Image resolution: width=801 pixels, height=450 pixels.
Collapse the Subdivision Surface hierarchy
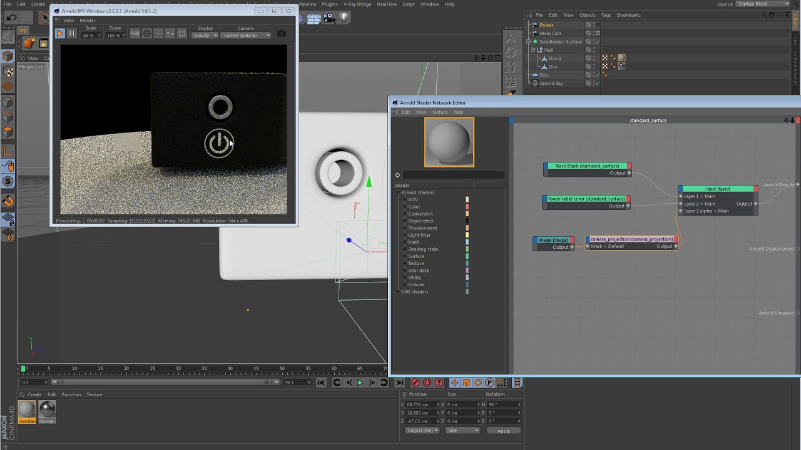pyautogui.click(x=529, y=42)
